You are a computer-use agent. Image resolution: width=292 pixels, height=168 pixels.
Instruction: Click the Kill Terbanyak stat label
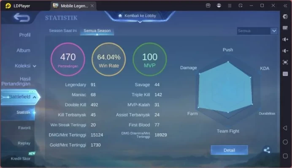[72, 115]
